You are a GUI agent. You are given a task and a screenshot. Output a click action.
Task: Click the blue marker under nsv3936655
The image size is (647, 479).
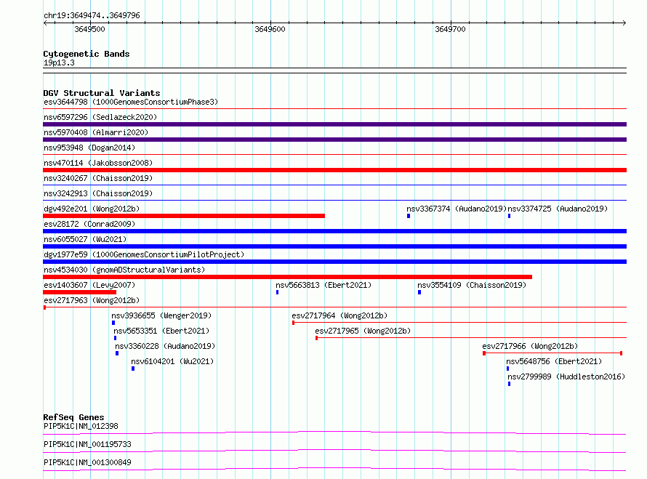(113, 323)
